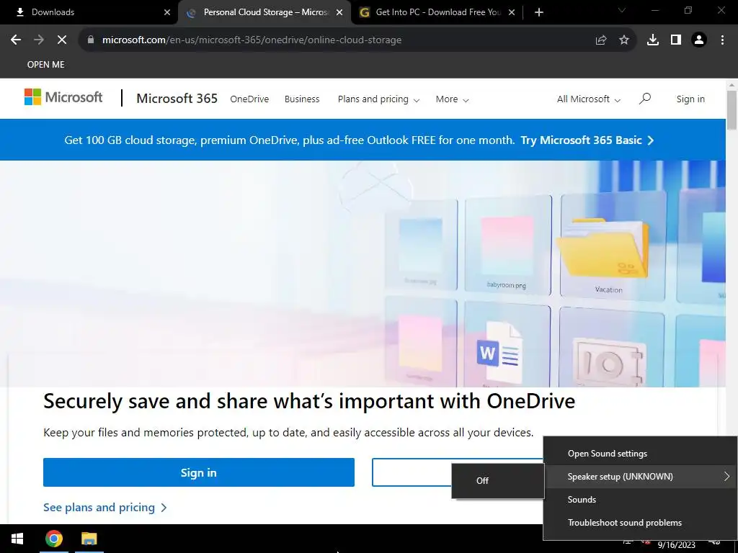The height and width of the screenshot is (553, 738).
Task: Bookmark page with star icon
Action: [624, 40]
